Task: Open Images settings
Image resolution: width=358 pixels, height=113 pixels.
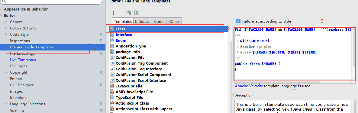Action: [x=16, y=91]
